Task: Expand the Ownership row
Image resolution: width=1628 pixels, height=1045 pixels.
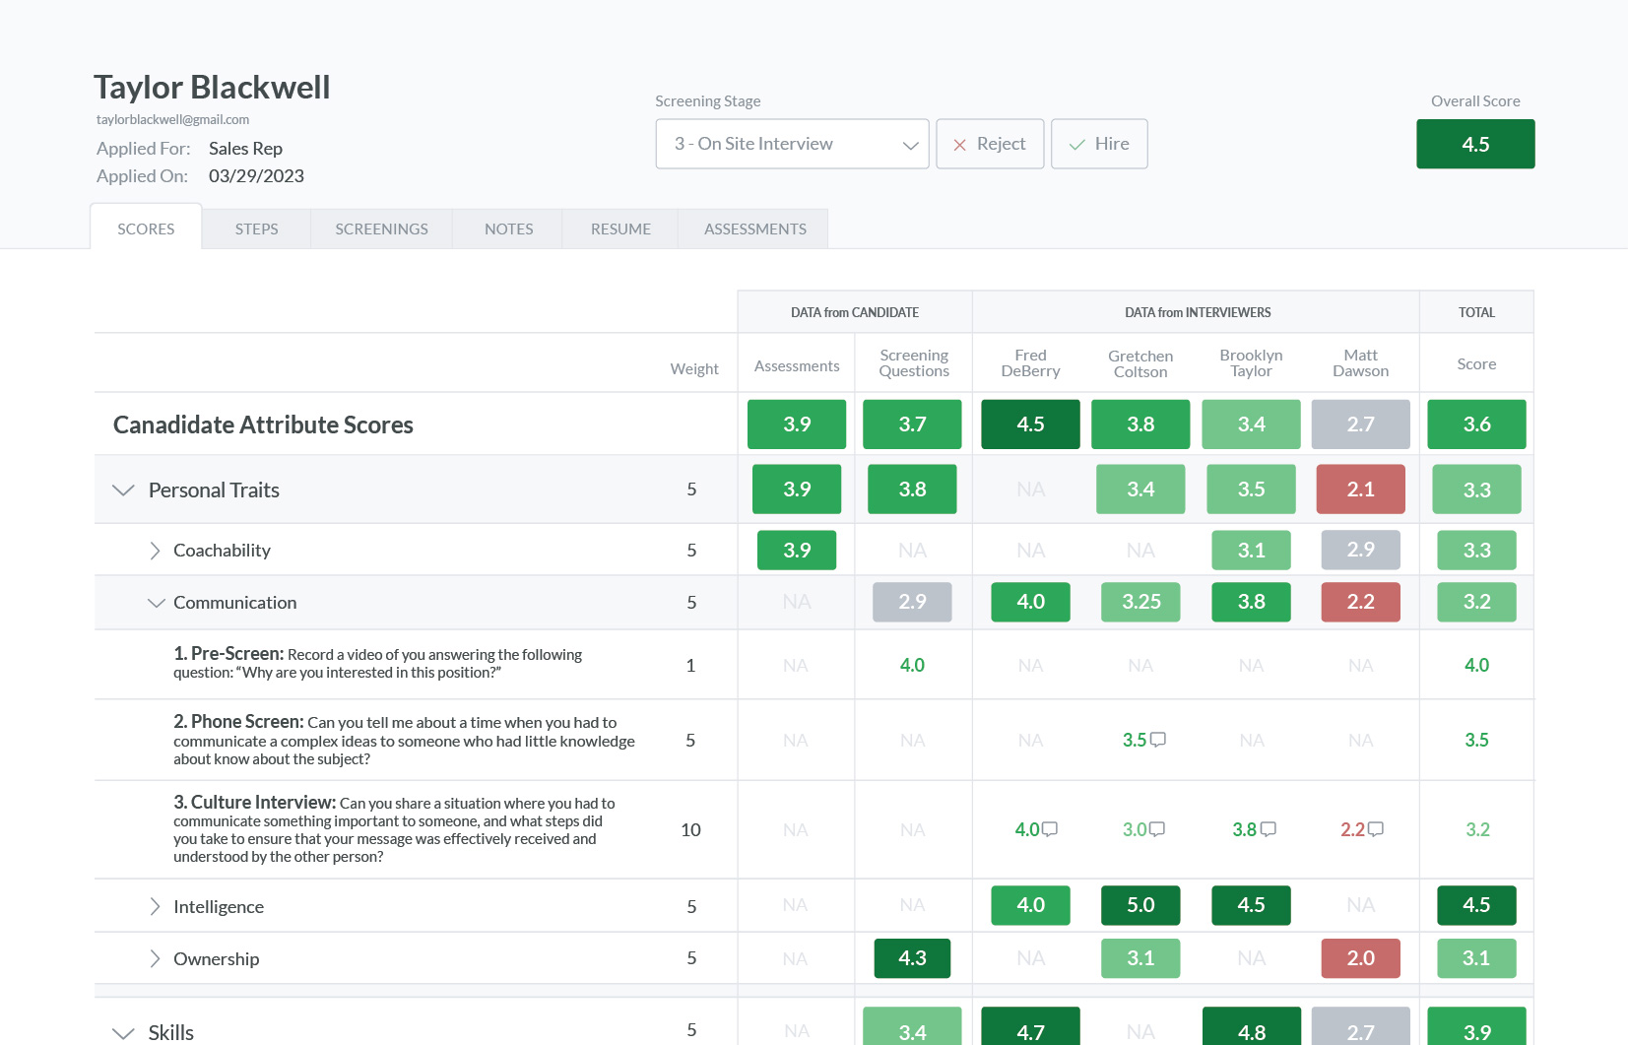Action: [155, 958]
